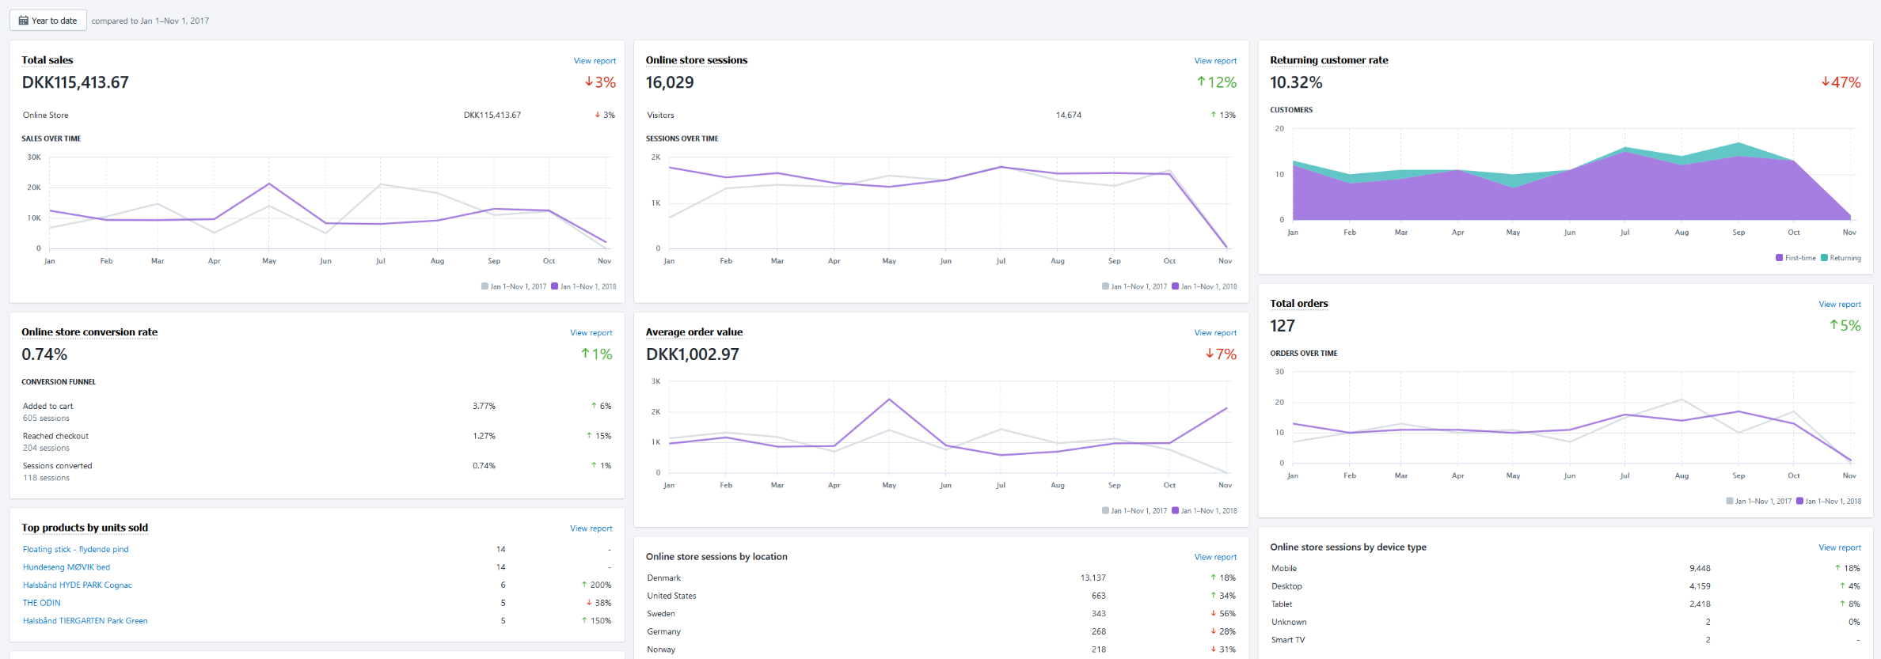
Task: Click the green up arrow beside Total orders 5%
Action: point(1833,325)
